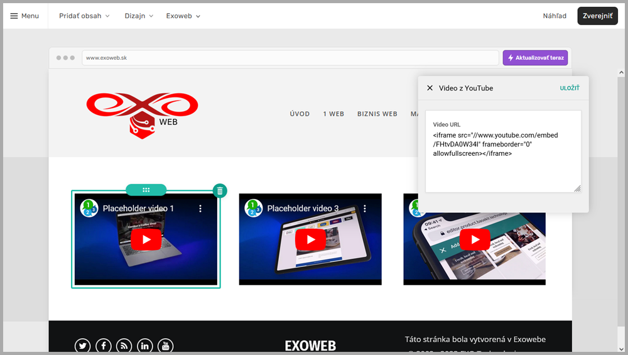The image size is (628, 355).
Task: Click the Zverejniť publish button
Action: click(597, 16)
